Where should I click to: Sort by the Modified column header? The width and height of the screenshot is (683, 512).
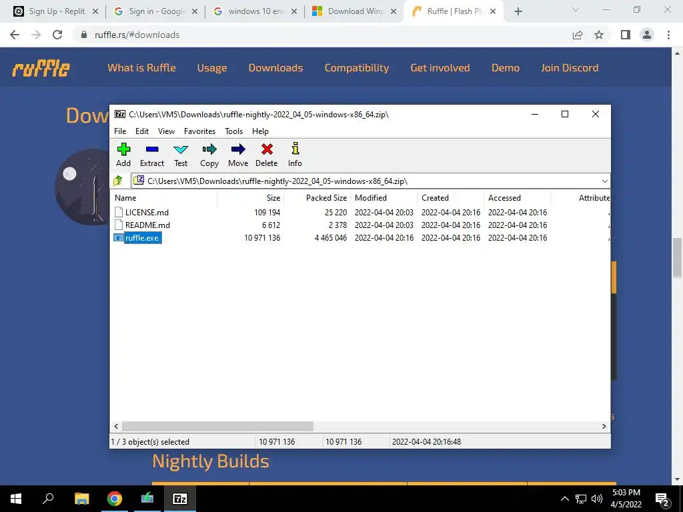(x=384, y=197)
